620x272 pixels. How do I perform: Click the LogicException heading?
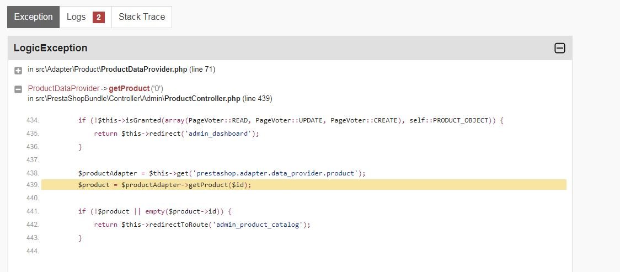50,48
